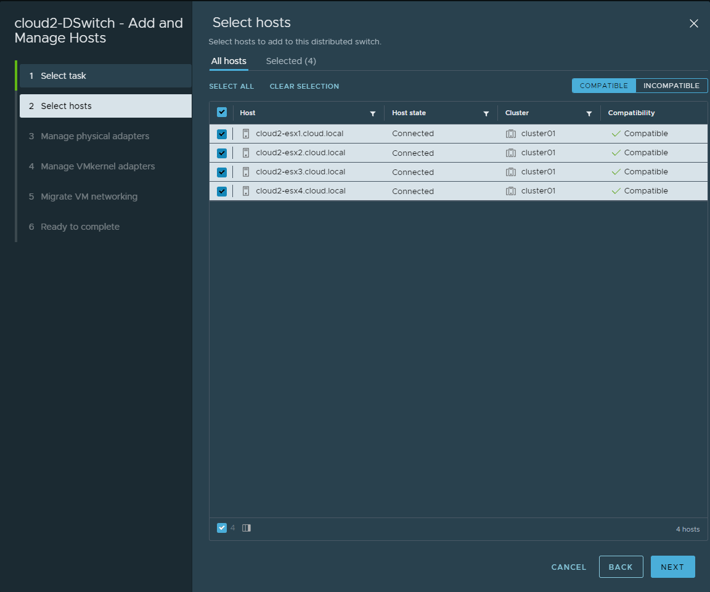The height and width of the screenshot is (592, 710).
Task: Click the CANCEL button
Action: tap(569, 567)
